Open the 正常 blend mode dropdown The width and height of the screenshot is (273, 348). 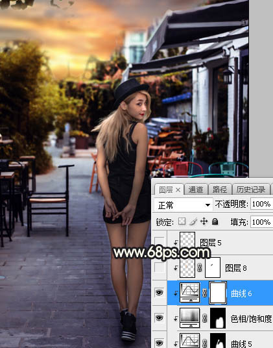click(184, 205)
